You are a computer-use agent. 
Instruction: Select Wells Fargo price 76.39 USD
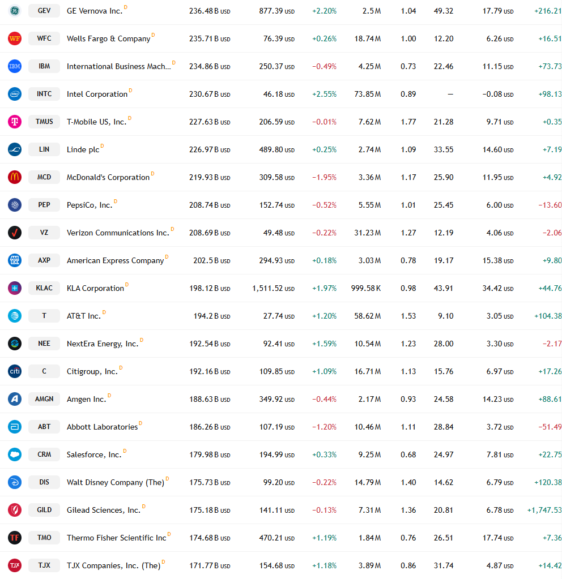click(x=279, y=39)
